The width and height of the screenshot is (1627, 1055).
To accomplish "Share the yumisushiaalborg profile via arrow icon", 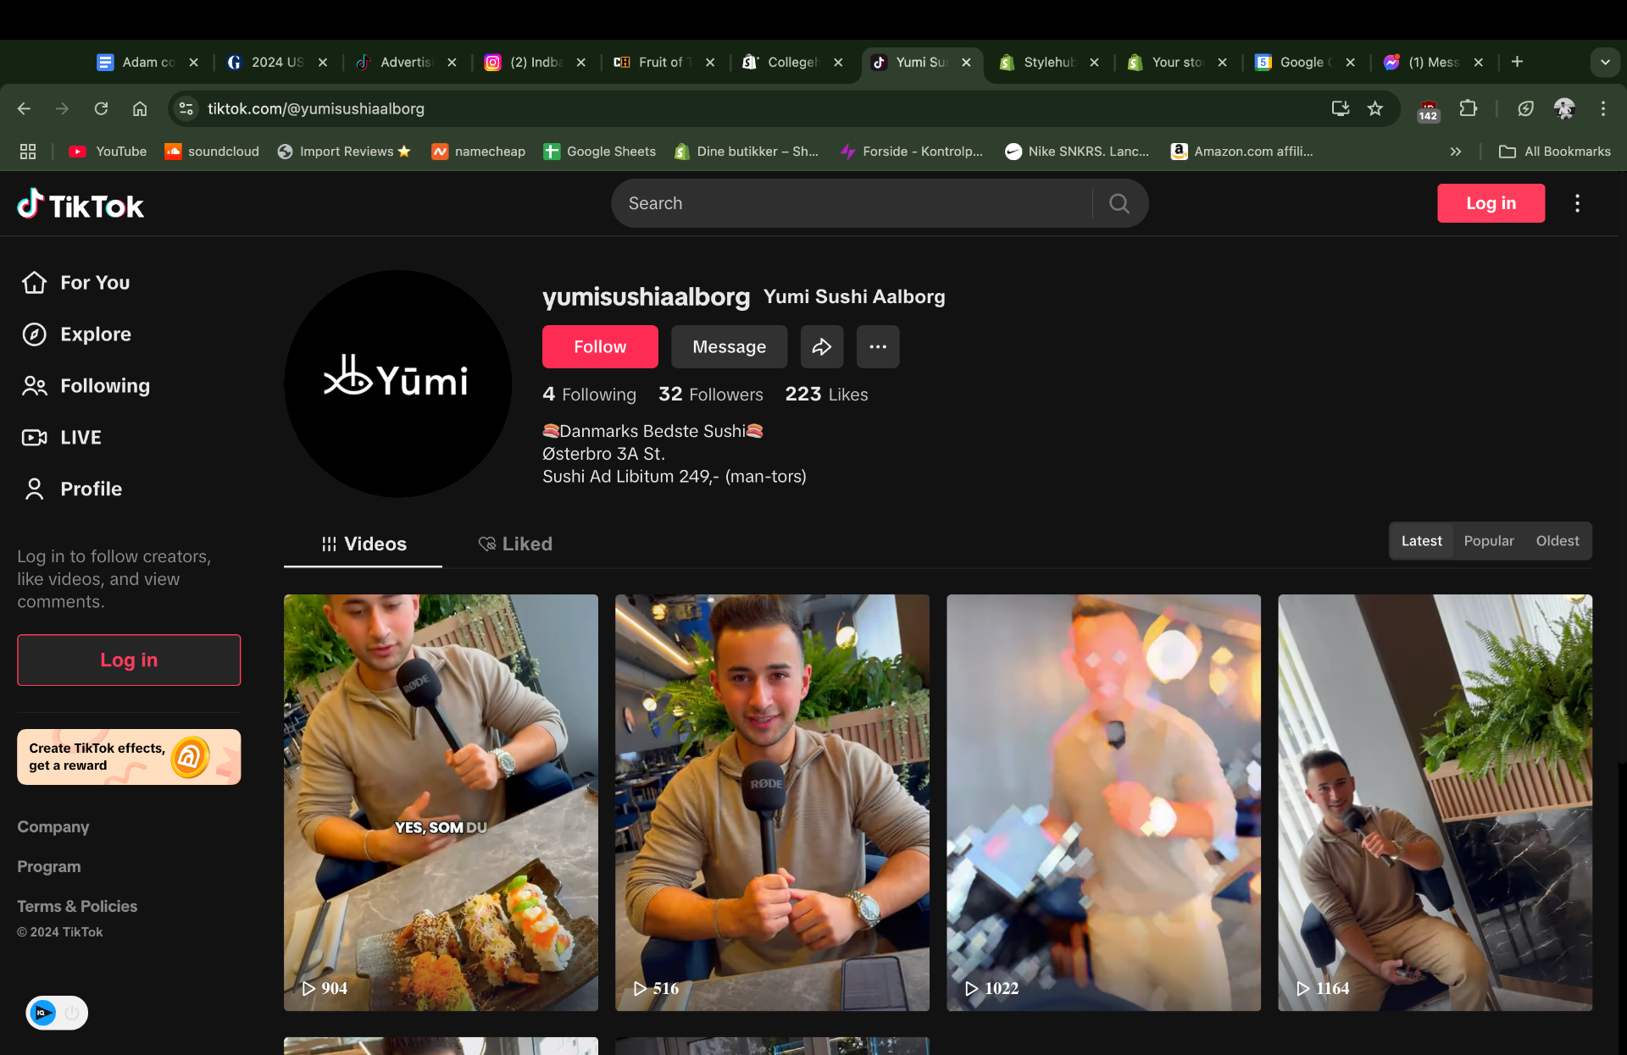I will [821, 347].
